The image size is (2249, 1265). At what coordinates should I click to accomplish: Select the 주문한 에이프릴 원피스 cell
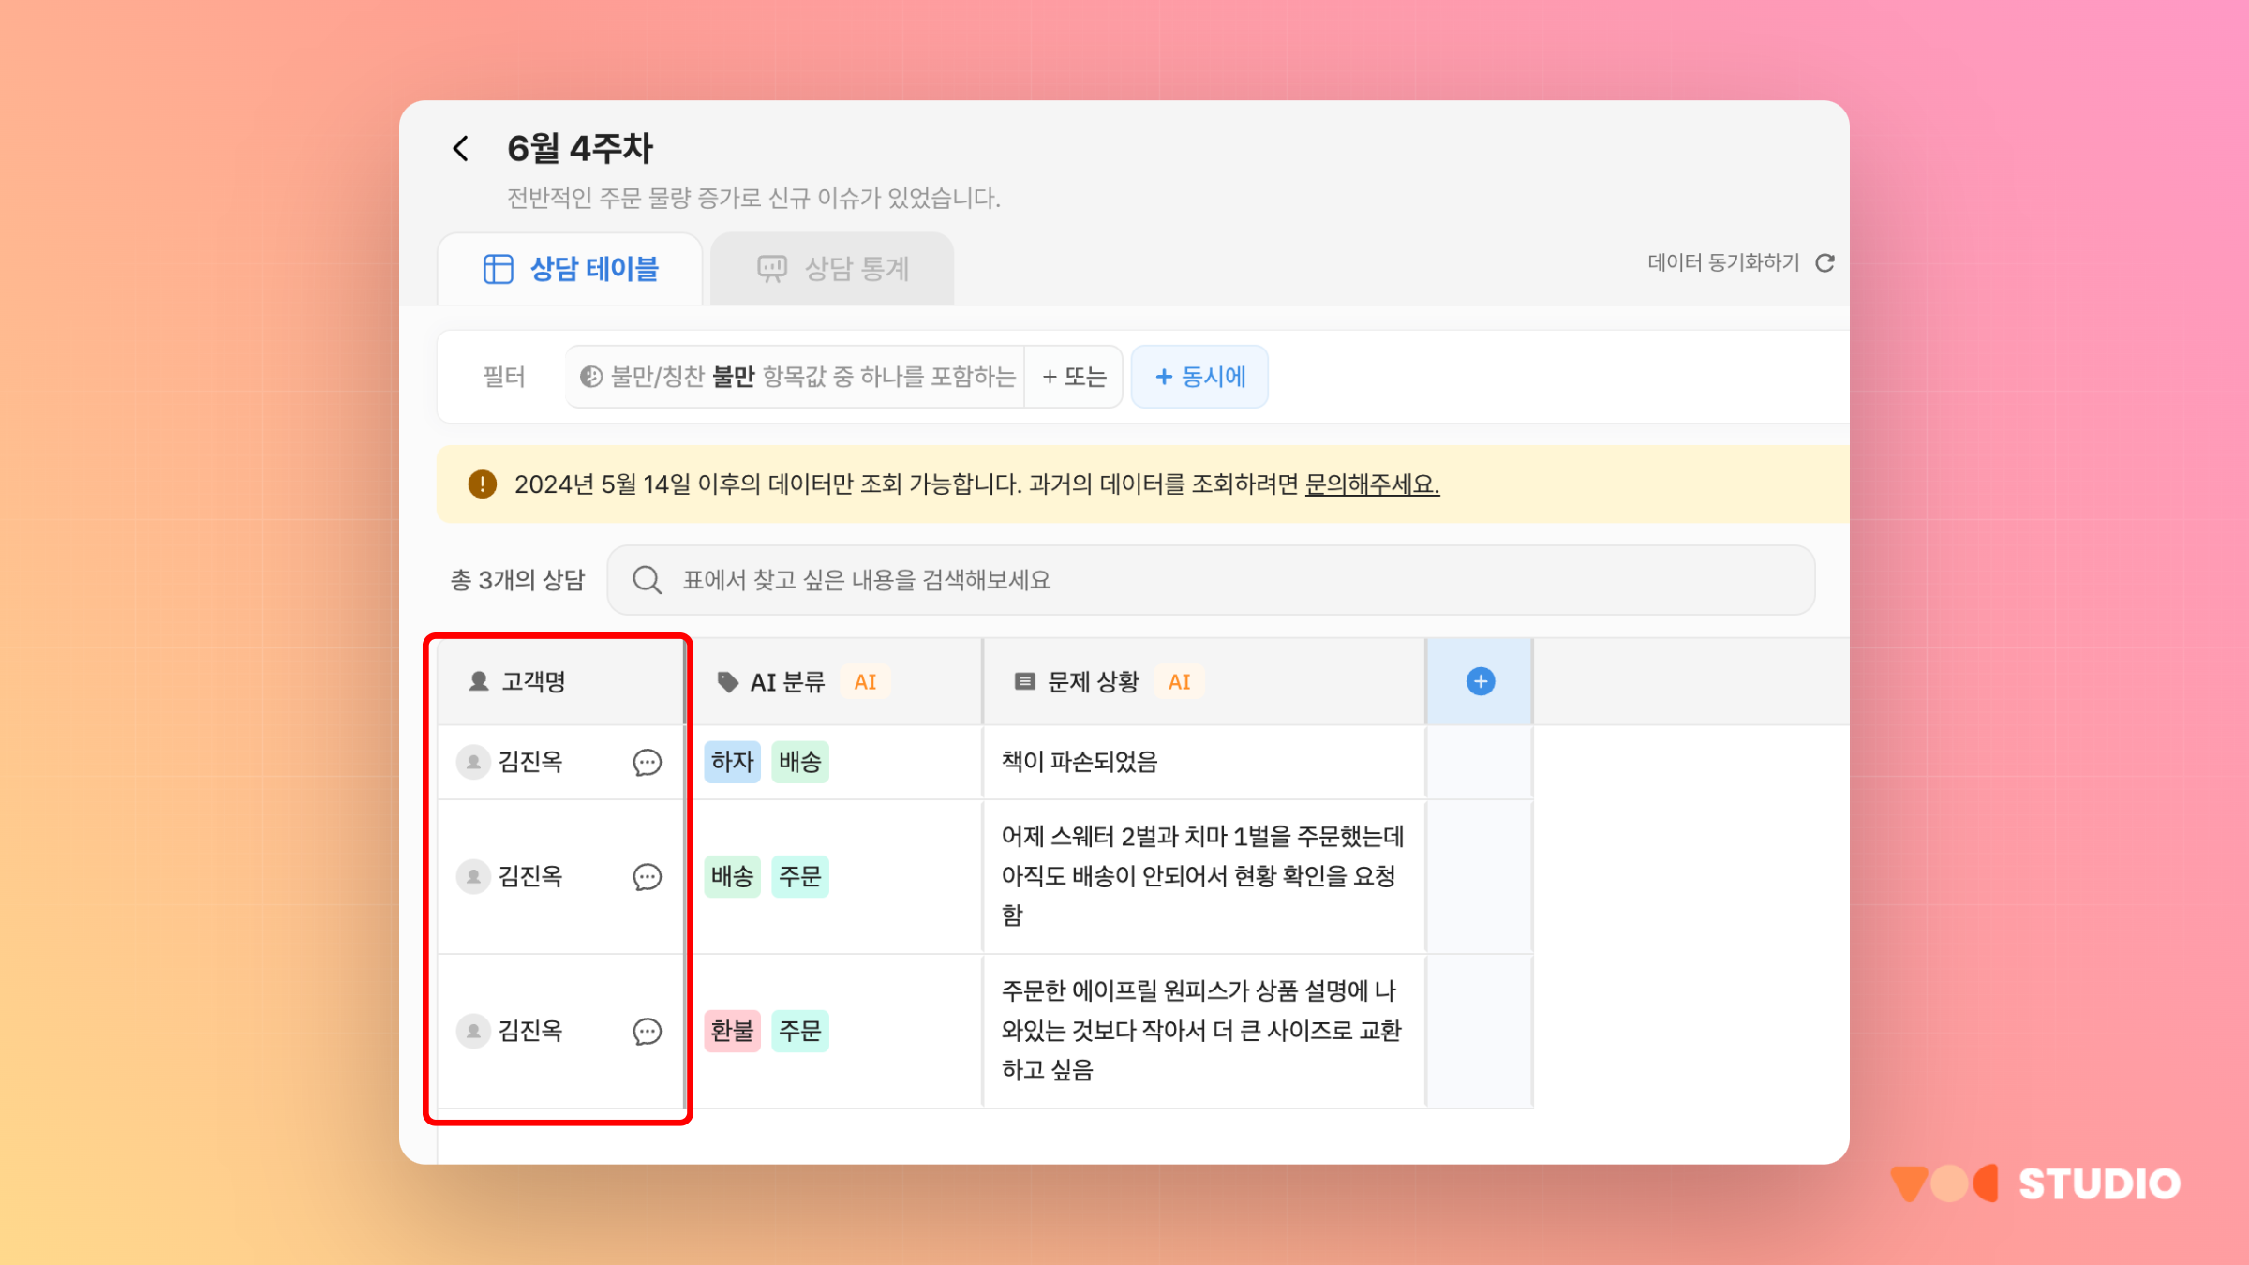pyautogui.click(x=1204, y=1032)
